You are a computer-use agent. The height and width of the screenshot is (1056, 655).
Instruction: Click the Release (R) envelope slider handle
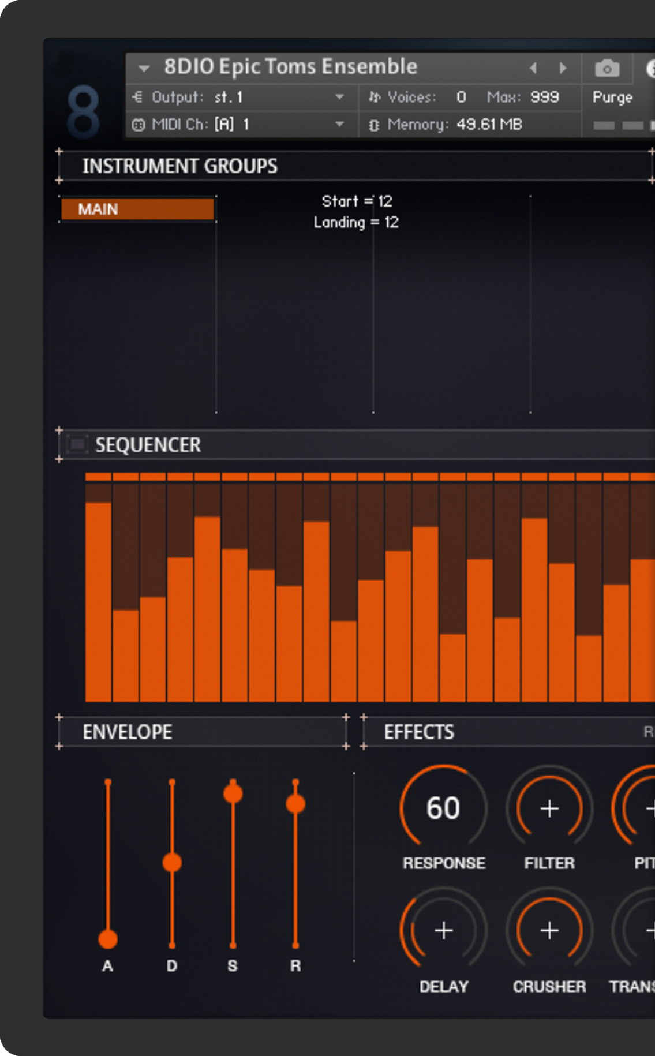click(295, 804)
